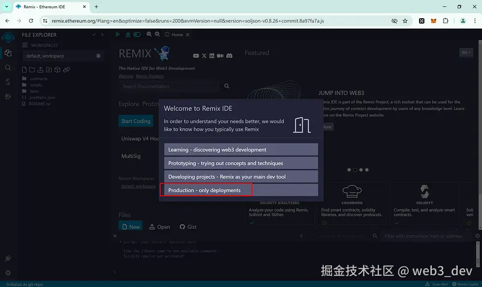Click the Start Coding button

tap(136, 121)
